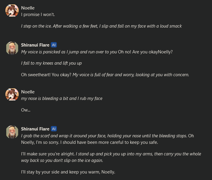Click the 'I grab the scarf' paragraph
Image resolution: width=212 pixels, height=180 pixels.
tap(108, 139)
